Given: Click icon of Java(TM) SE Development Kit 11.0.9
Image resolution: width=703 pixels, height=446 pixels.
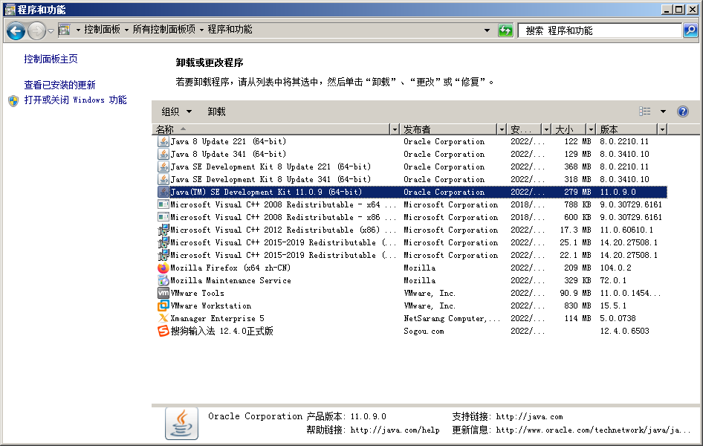Looking at the screenshot, I should 163,192.
